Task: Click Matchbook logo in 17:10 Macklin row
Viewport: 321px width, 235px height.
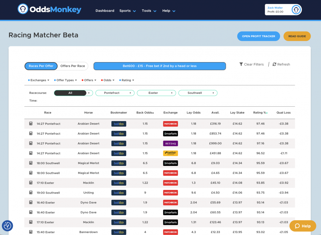Action: pos(170,183)
